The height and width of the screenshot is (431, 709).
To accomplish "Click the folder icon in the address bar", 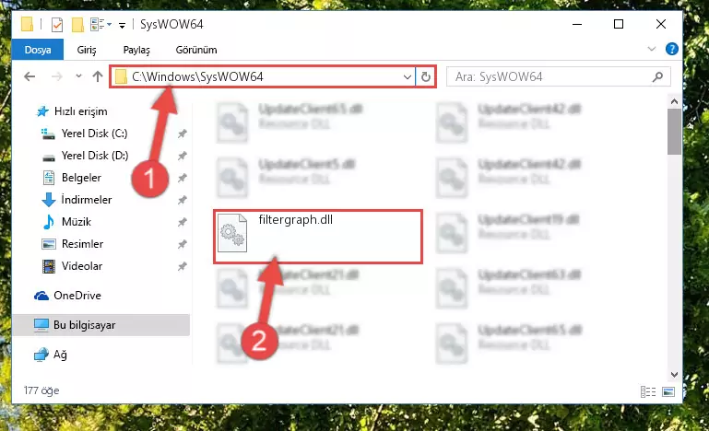I will click(121, 76).
